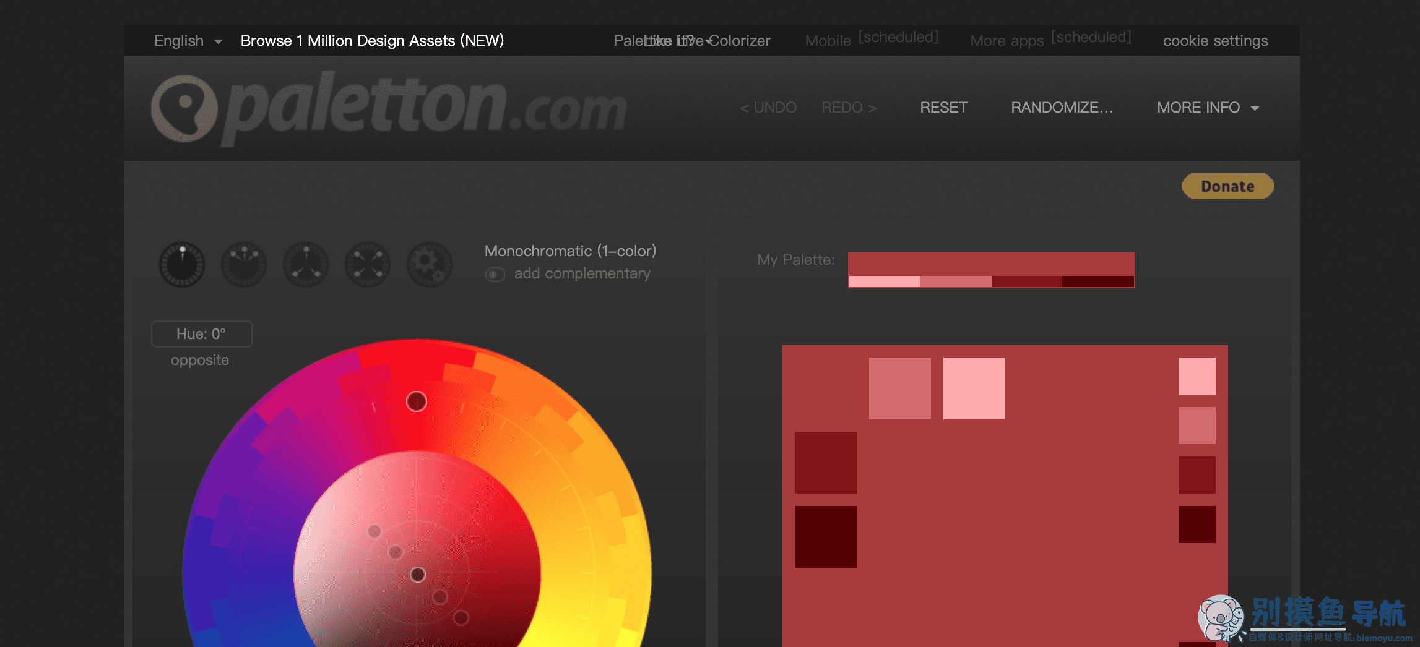
Task: Click the Donate button
Action: pyautogui.click(x=1227, y=186)
